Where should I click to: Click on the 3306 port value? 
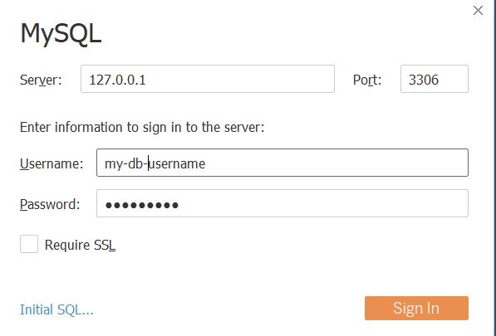click(x=424, y=80)
